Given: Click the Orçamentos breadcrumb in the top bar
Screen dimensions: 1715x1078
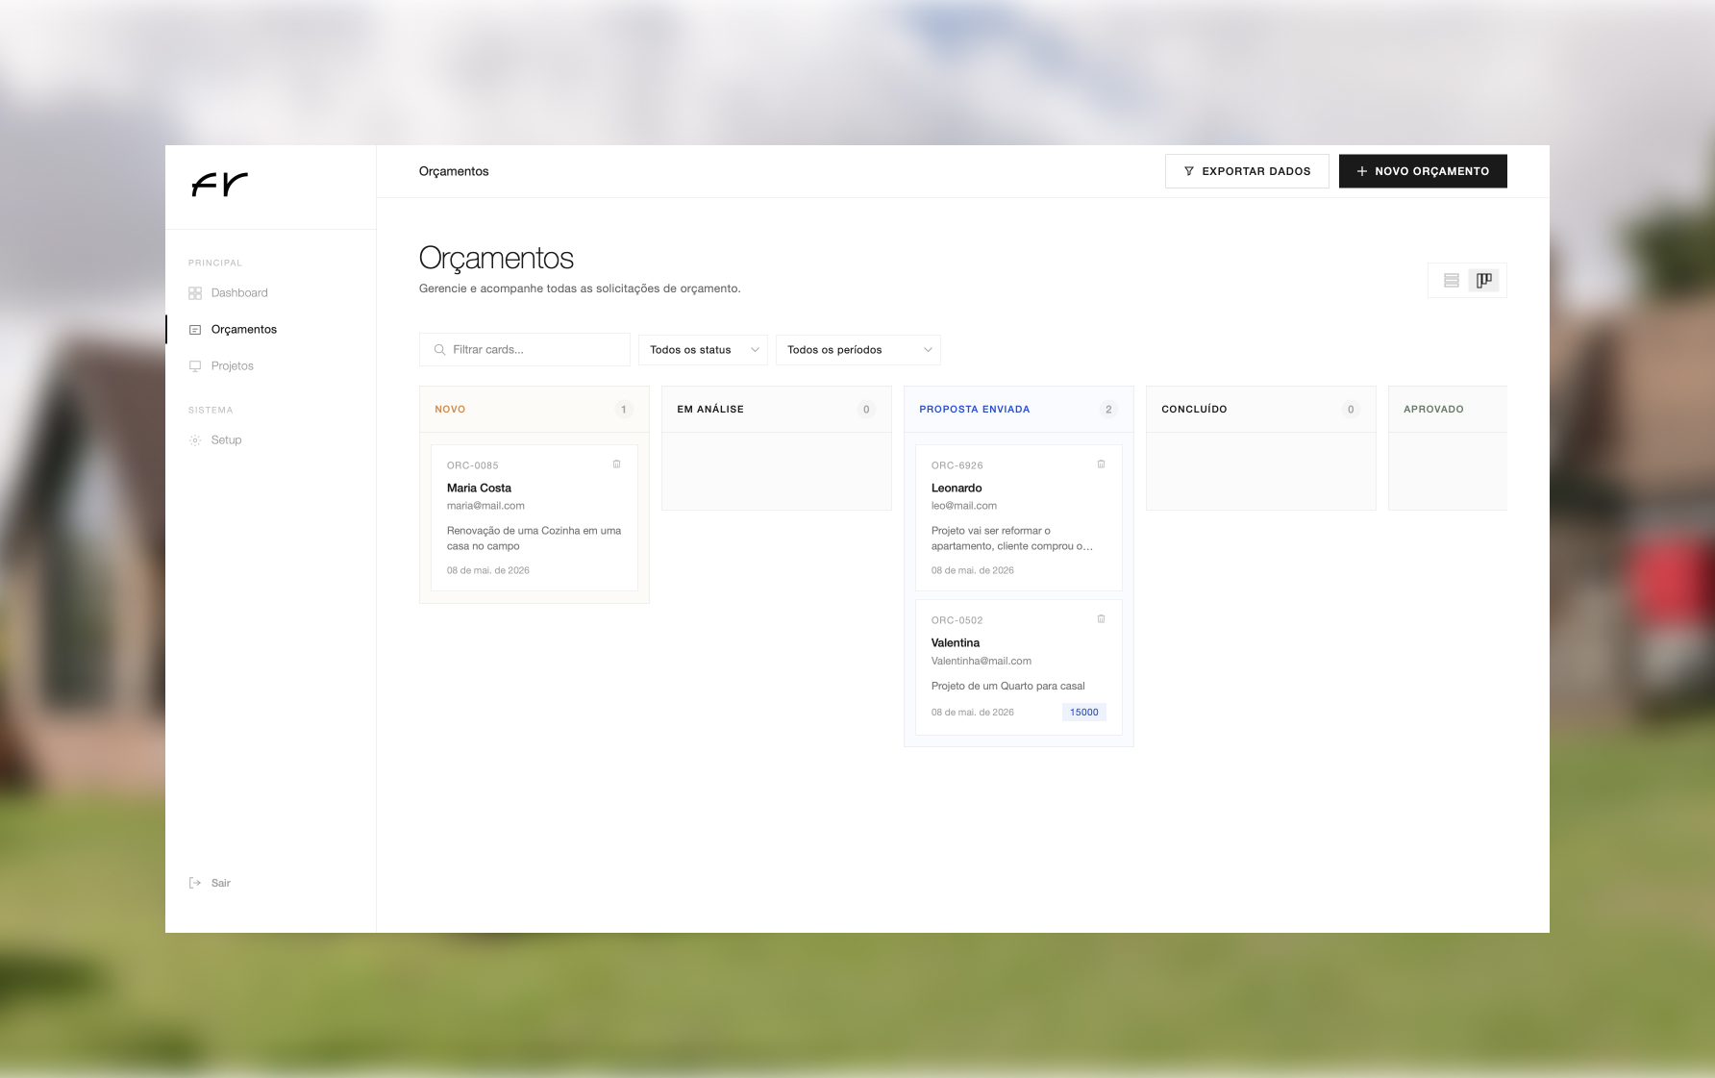Looking at the screenshot, I should click(454, 171).
